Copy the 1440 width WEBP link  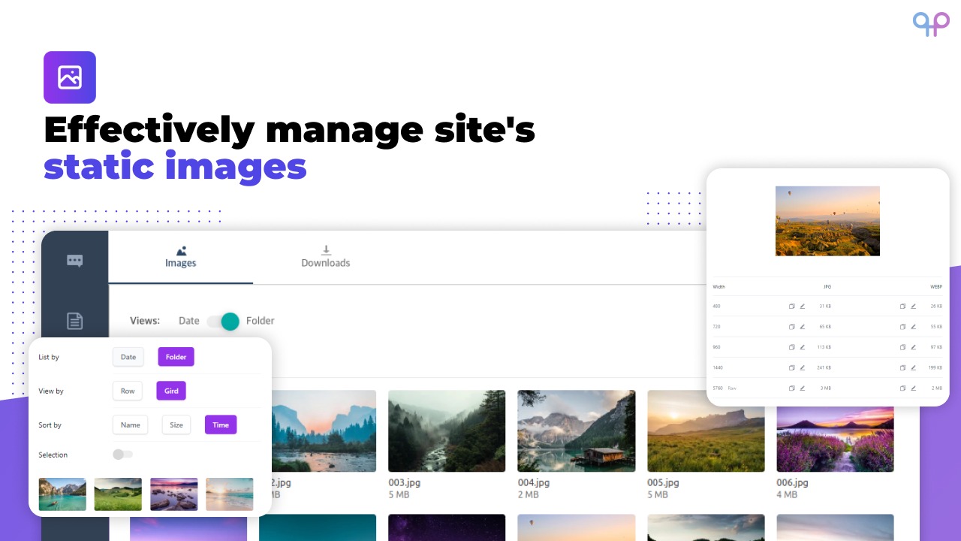902,367
